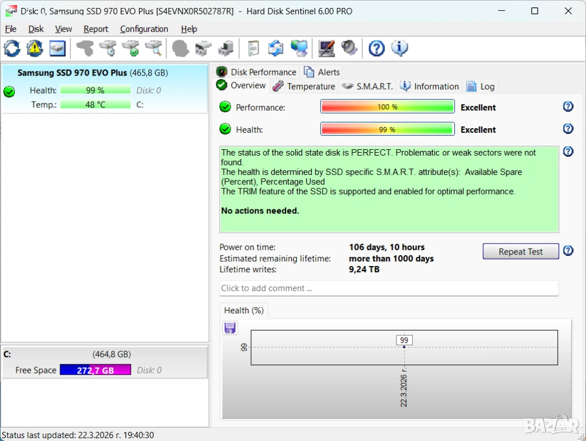Click the speaker sound toolbar icon
The height and width of the screenshot is (441, 586).
tap(349, 49)
